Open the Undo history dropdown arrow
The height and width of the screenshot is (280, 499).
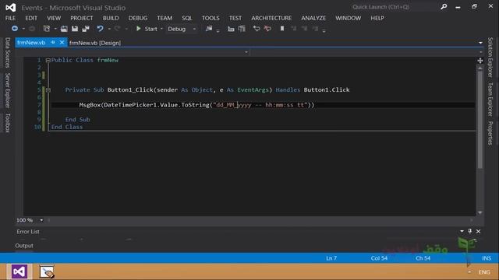click(x=109, y=29)
